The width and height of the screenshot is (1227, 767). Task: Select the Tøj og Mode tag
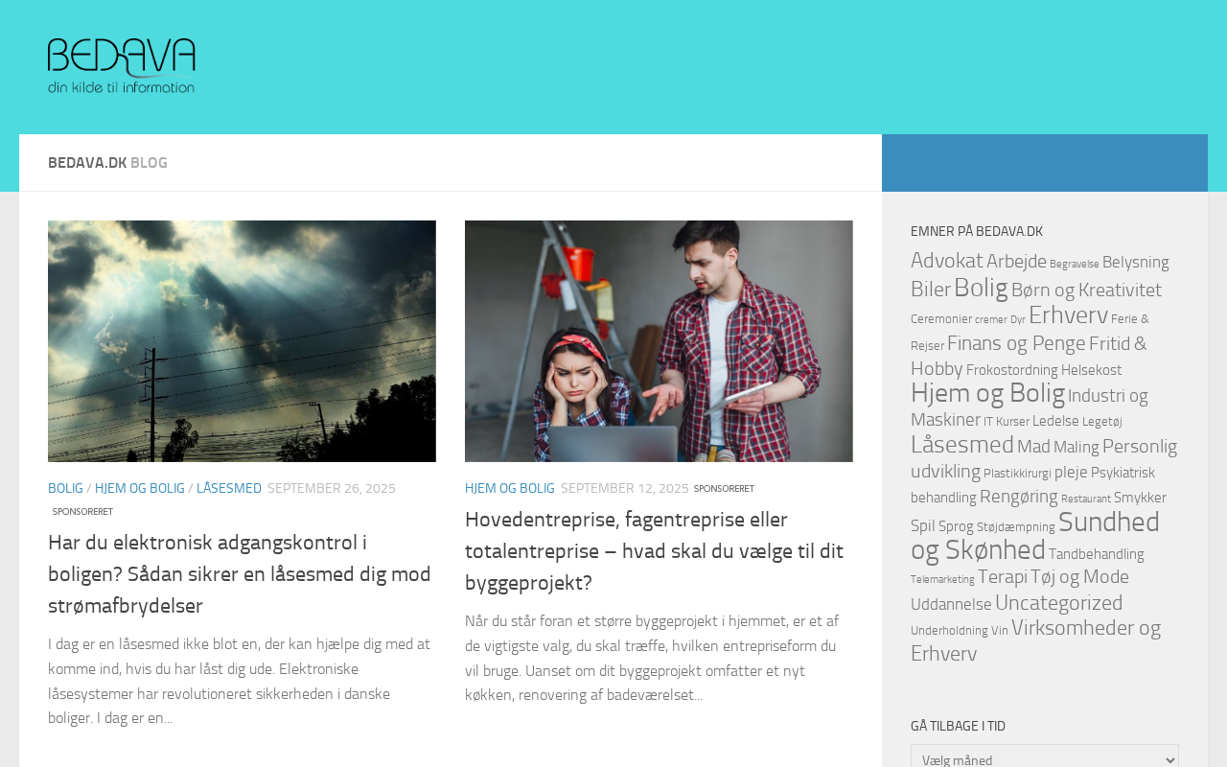1079,577
